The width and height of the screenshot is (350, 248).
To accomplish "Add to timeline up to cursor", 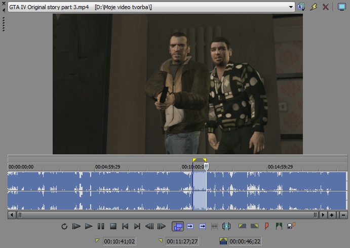I will pyautogui.click(x=202, y=226).
